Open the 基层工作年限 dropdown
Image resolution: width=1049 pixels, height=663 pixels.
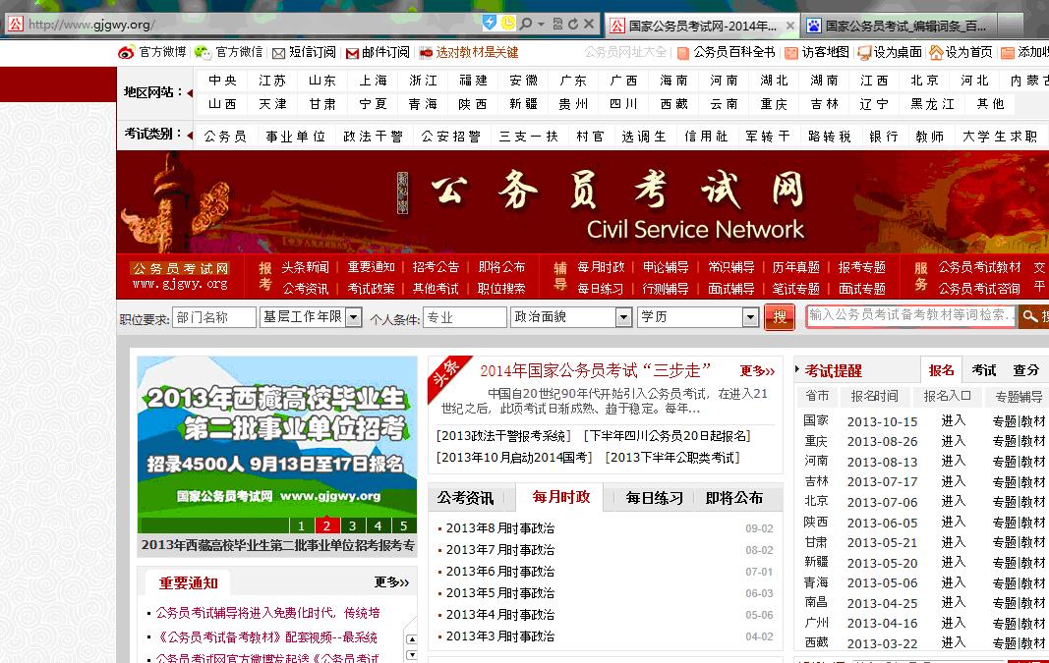coord(354,316)
